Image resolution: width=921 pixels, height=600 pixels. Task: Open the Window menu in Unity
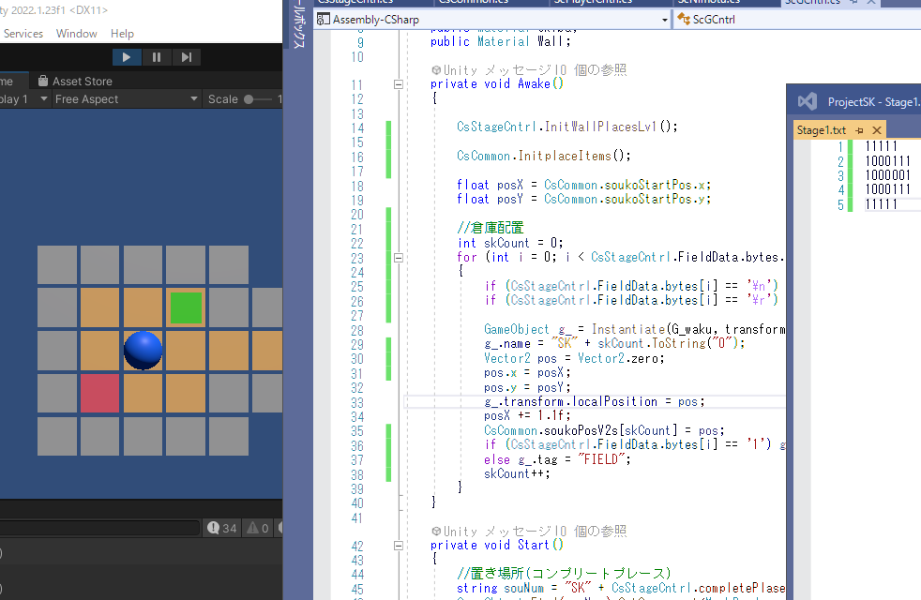tap(76, 34)
